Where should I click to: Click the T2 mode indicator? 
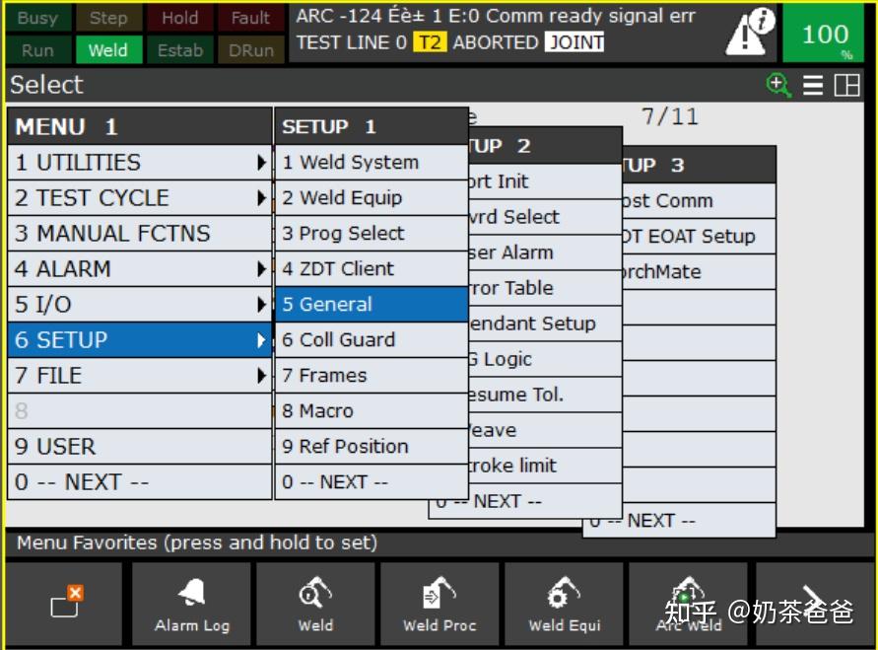tap(430, 42)
